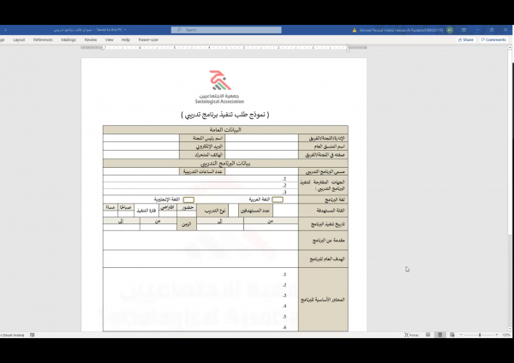Open the Mailings ribbon tab
Viewport: 514px width, 363px height.
pyautogui.click(x=69, y=39)
